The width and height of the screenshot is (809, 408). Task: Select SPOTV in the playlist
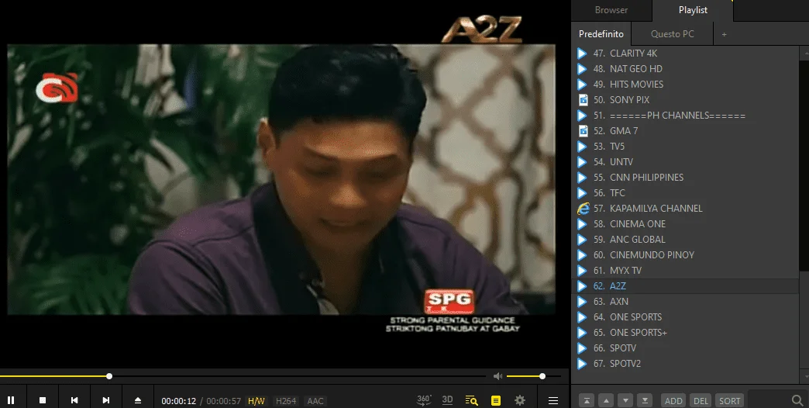click(x=685, y=347)
